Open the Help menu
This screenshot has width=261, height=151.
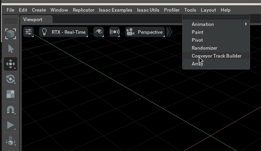pos(226,10)
